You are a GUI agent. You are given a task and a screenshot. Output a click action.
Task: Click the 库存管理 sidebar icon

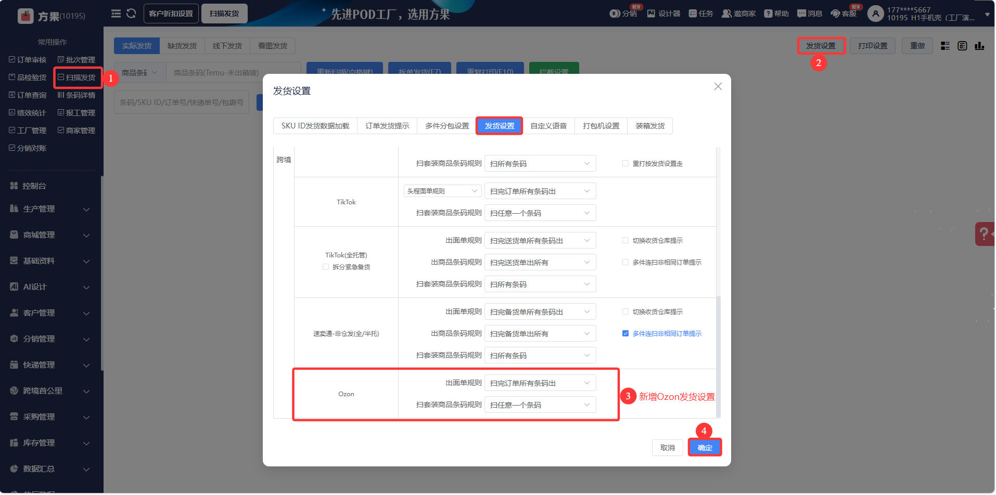pos(14,442)
